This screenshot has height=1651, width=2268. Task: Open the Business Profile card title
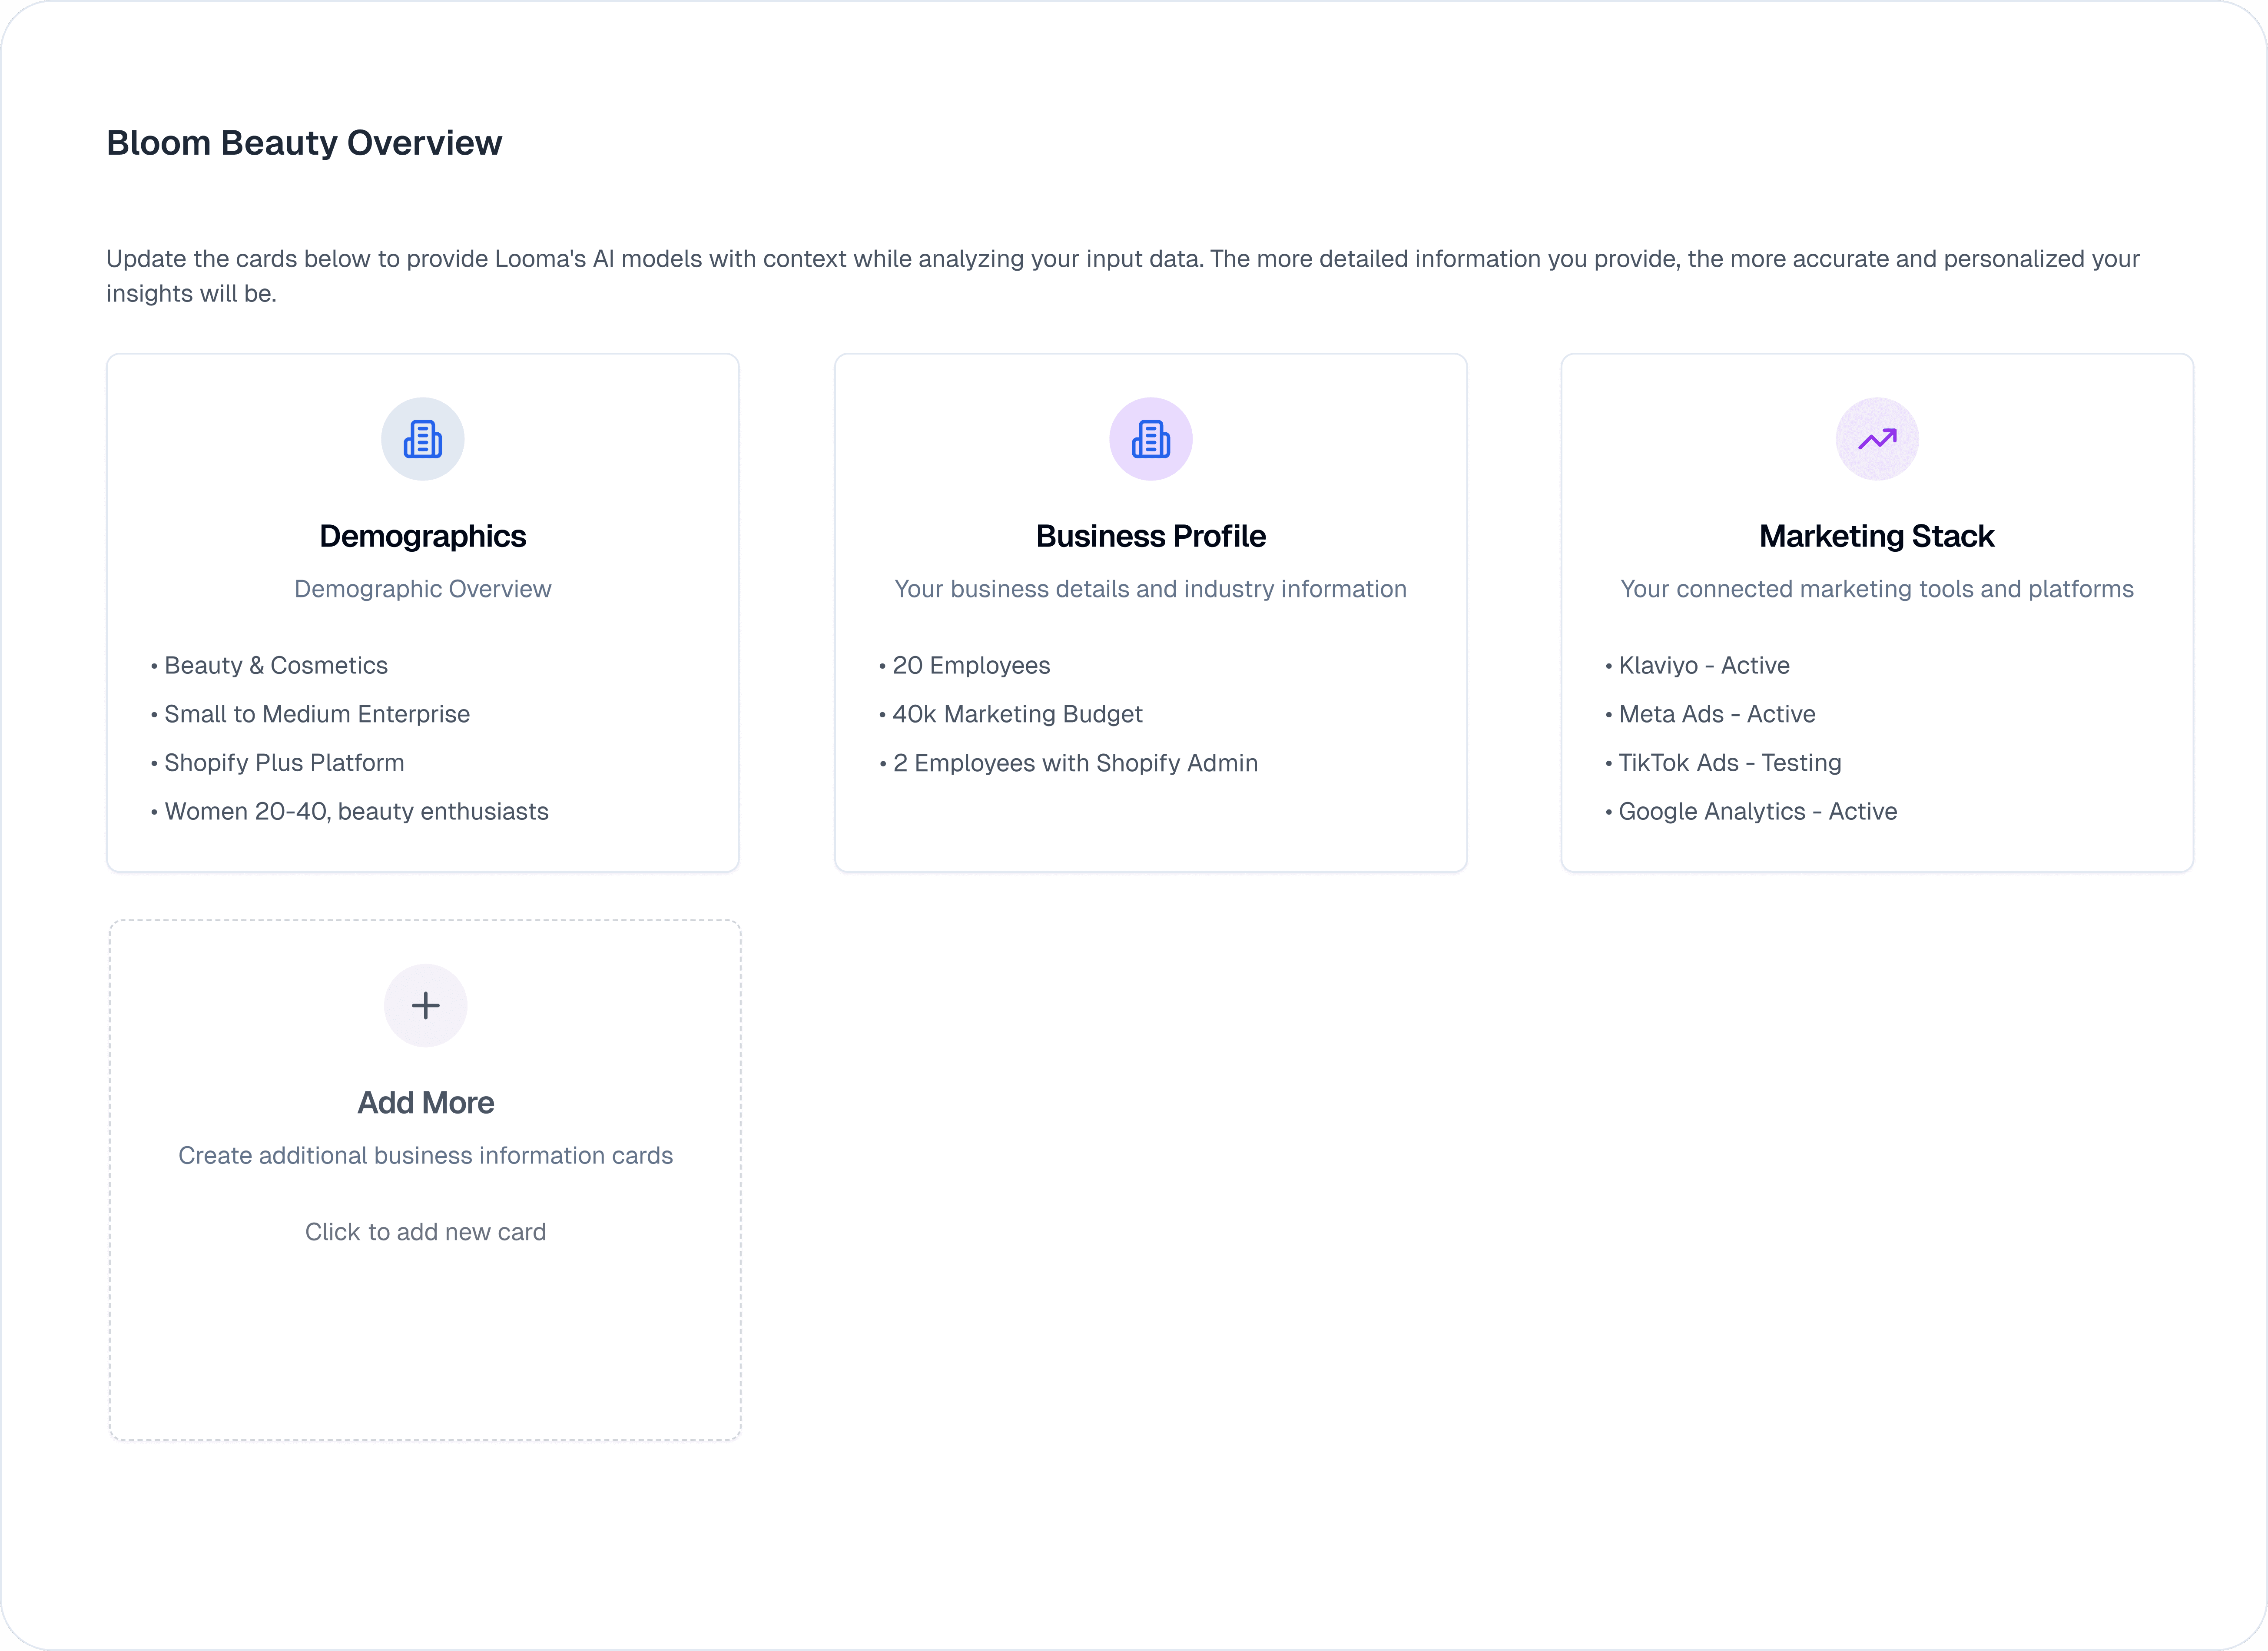click(1151, 536)
